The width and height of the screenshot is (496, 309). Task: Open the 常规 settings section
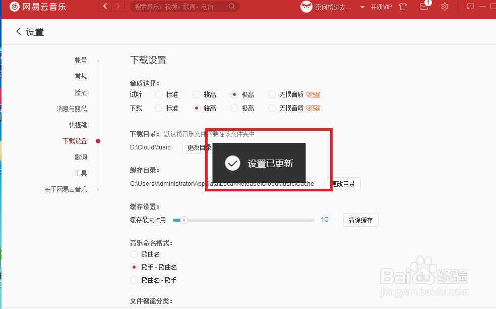coord(81,76)
